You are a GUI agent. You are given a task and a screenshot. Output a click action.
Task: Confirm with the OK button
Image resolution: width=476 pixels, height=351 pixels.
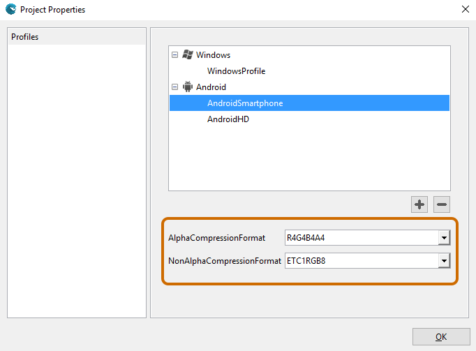click(441, 337)
